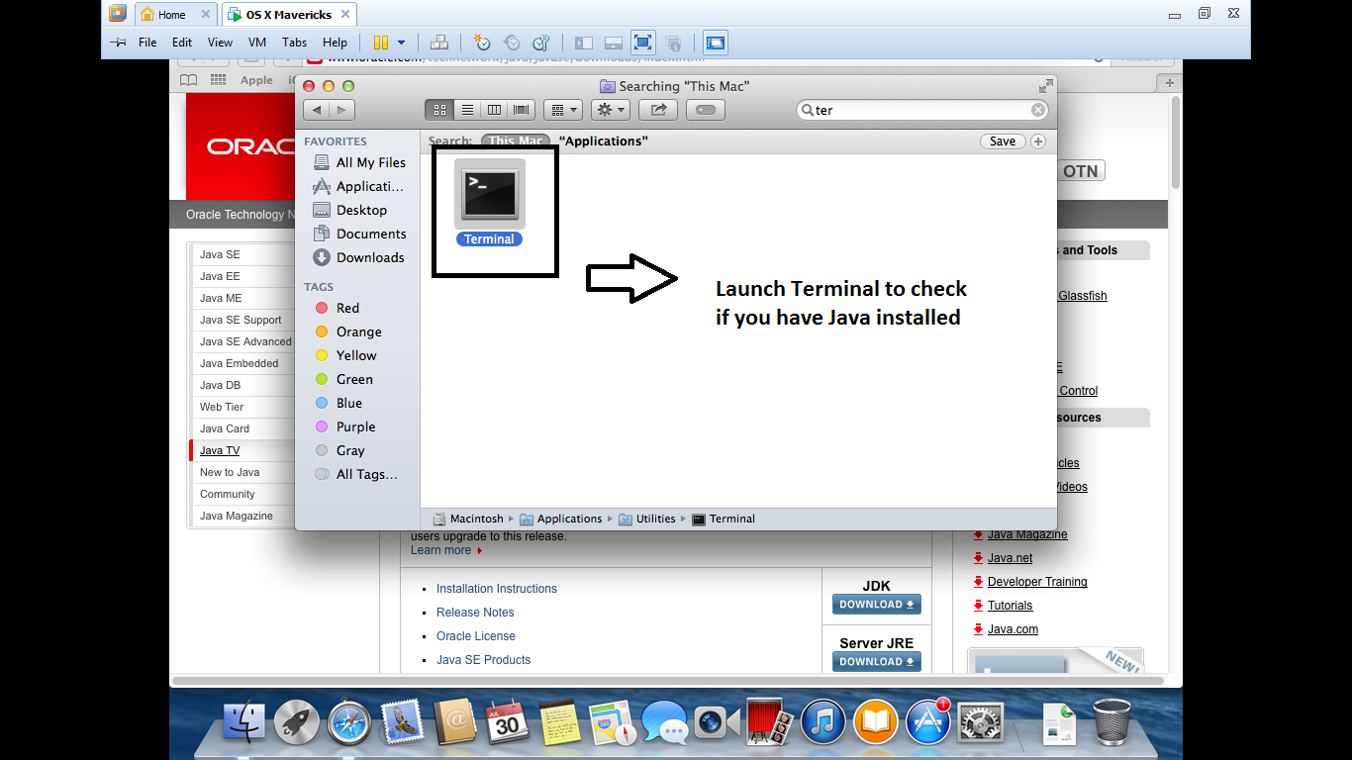Open the Terminal app icon in search results
Image resolution: width=1352 pixels, height=760 pixels.
pos(490,194)
